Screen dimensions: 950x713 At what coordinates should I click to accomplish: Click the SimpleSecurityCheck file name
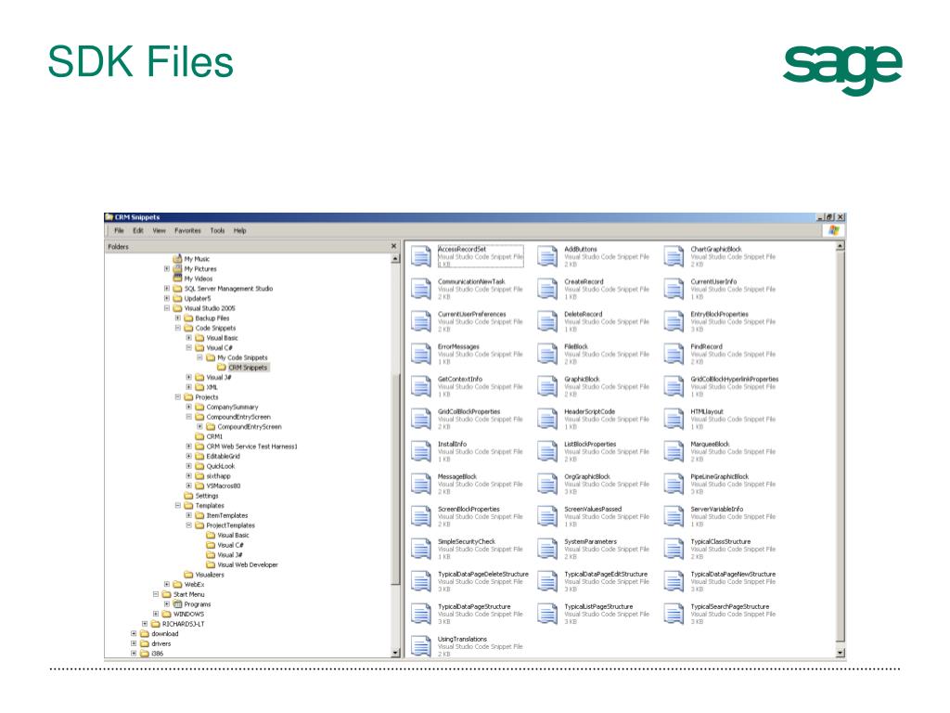[x=467, y=541]
